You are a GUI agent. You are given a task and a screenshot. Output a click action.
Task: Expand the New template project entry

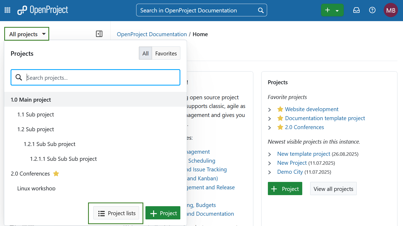269,154
